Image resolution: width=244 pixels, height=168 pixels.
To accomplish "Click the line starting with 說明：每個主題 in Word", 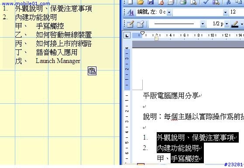I will pyautogui.click(x=193, y=117).
